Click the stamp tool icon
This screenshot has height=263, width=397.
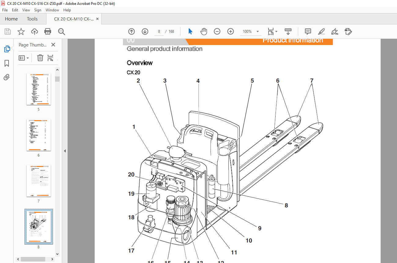(348, 31)
